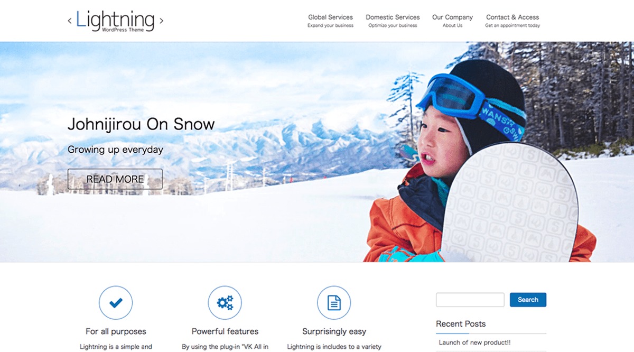
Task: Click the blue Search button
Action: click(528, 300)
